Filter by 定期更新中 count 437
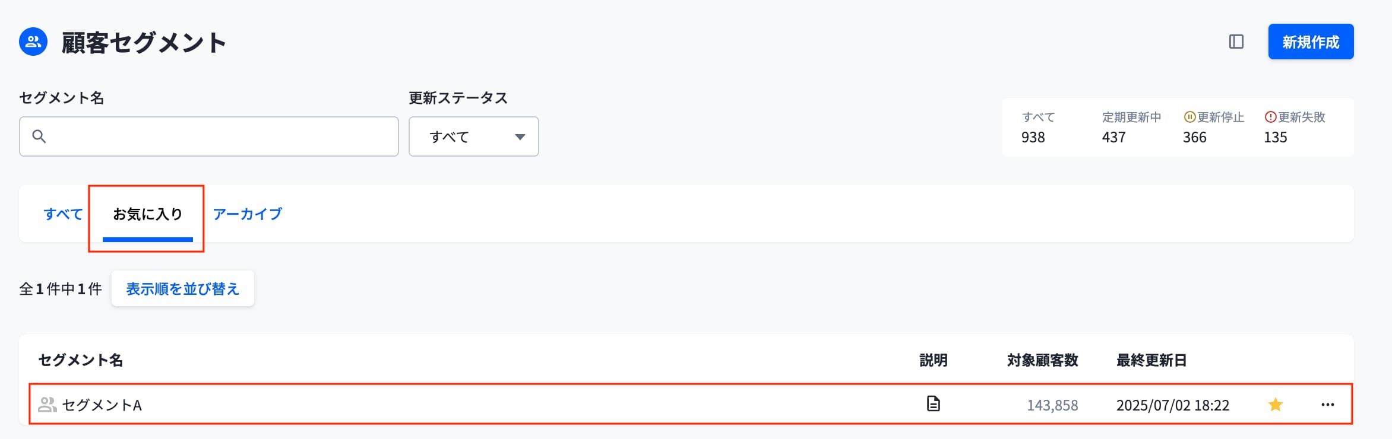The height and width of the screenshot is (439, 1392). click(1113, 137)
